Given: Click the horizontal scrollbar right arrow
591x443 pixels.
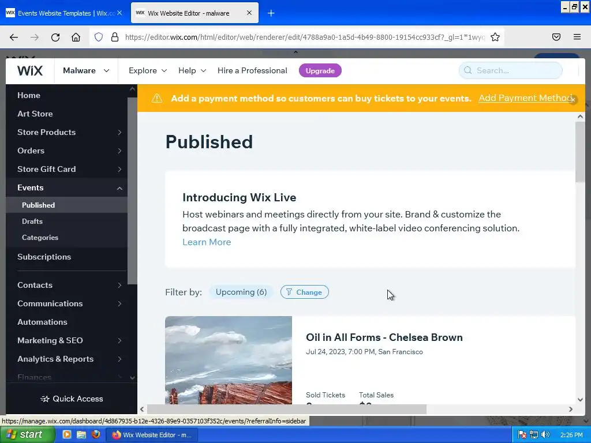Looking at the screenshot, I should click(x=571, y=409).
